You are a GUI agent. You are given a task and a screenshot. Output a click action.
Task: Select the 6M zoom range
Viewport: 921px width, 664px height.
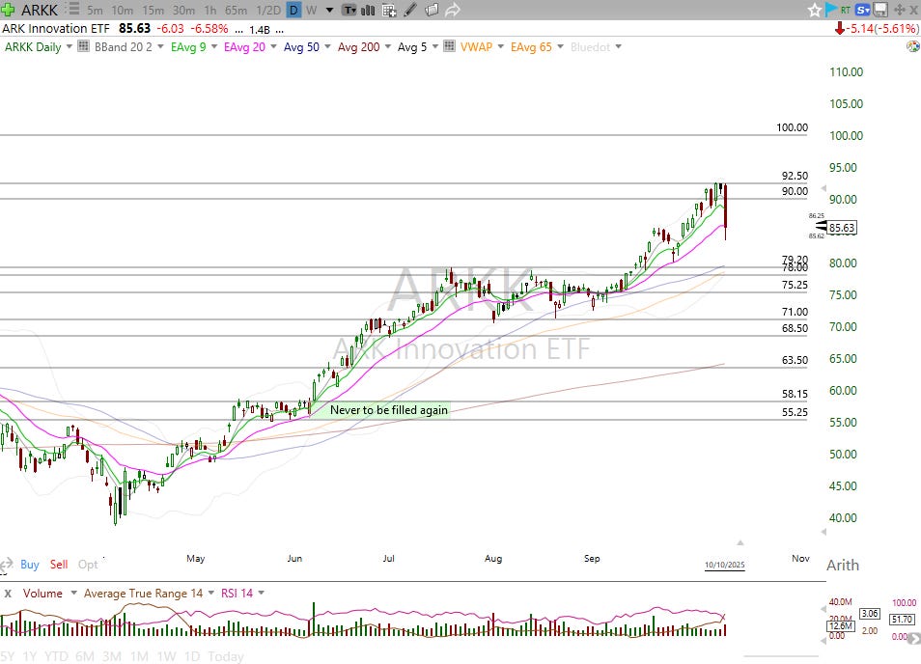click(x=85, y=656)
